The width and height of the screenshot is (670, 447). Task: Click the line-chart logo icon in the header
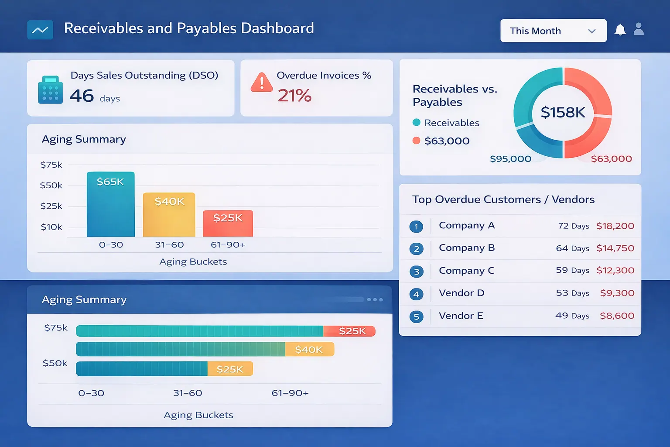click(x=40, y=30)
